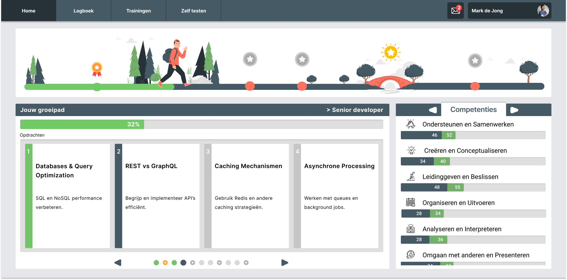Click the Leidinggeven en Beslissen score bar
The image size is (567, 280).
473,187
